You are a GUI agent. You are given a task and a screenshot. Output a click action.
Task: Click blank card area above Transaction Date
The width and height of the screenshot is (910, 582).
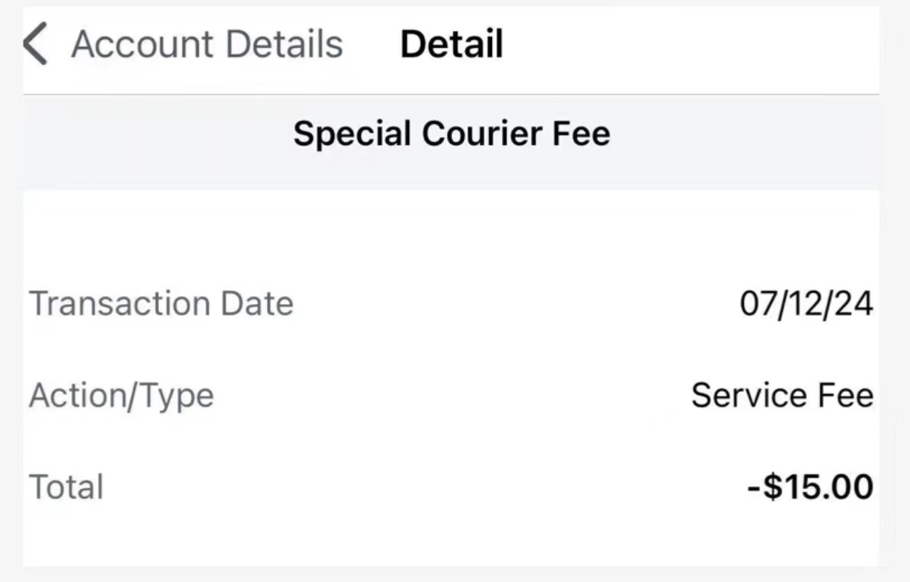(x=451, y=232)
